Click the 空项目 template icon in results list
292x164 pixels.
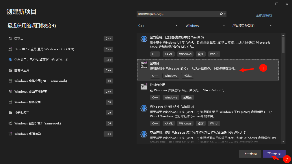(x=144, y=65)
